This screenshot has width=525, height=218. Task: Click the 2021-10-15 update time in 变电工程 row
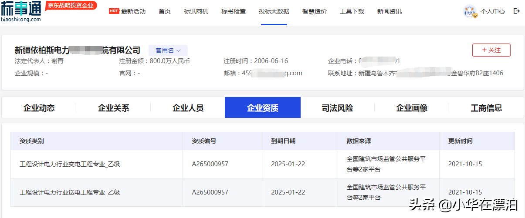tap(465, 164)
